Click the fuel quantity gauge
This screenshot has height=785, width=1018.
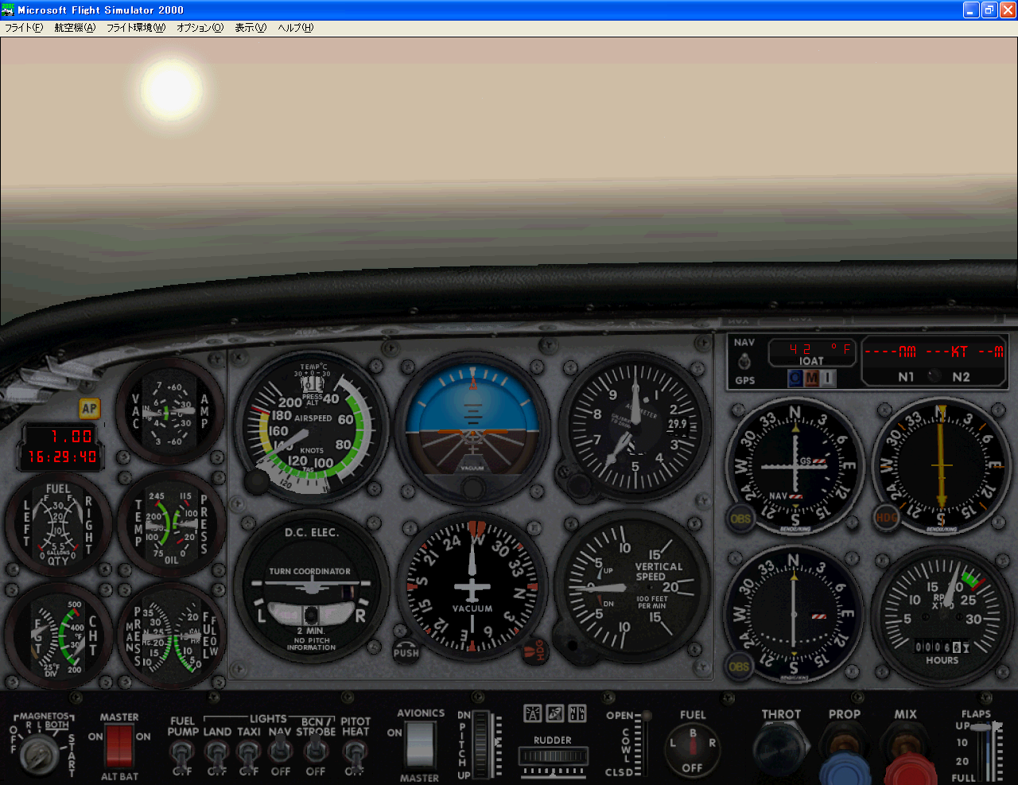pos(58,525)
